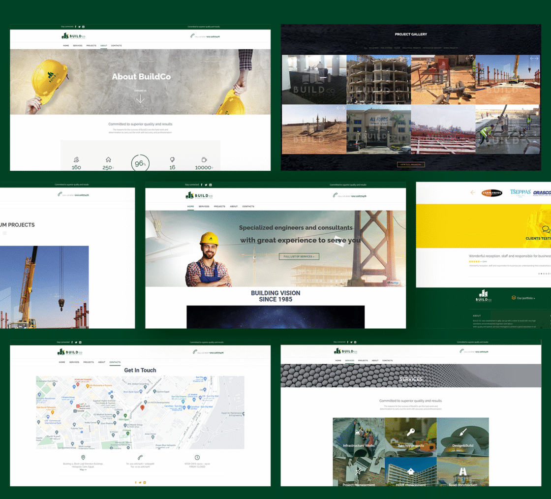This screenshot has width=551, height=499.
Task: Open the All Foods building gallery thumbnail
Action: [x=378, y=129]
